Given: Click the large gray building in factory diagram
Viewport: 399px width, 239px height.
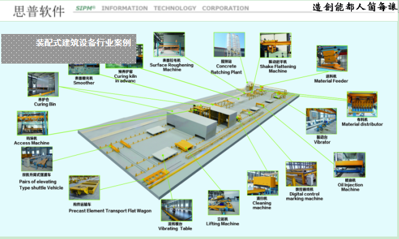Looking at the screenshot, I should 192,124.
